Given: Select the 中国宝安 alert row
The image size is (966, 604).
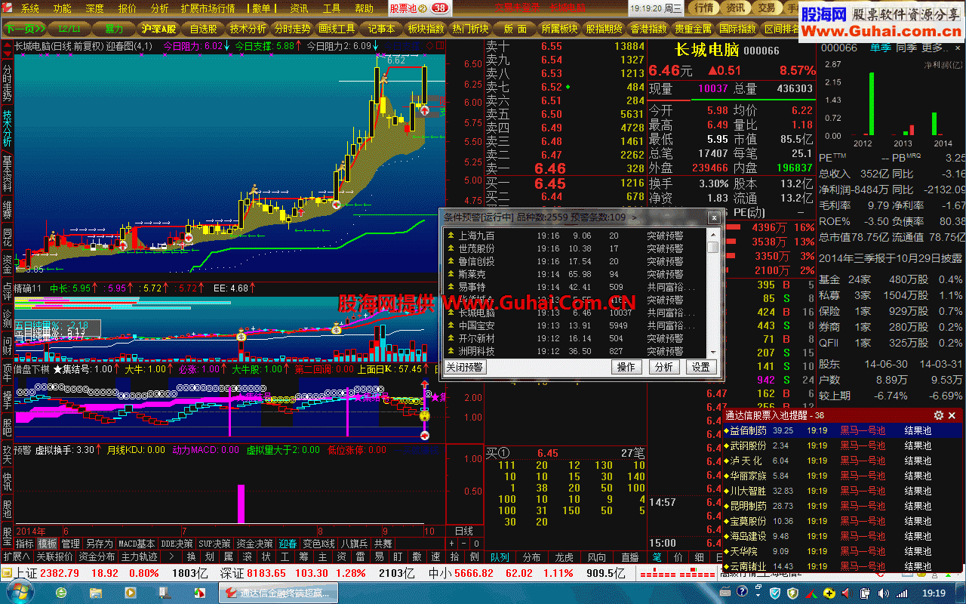Looking at the screenshot, I should 574,325.
